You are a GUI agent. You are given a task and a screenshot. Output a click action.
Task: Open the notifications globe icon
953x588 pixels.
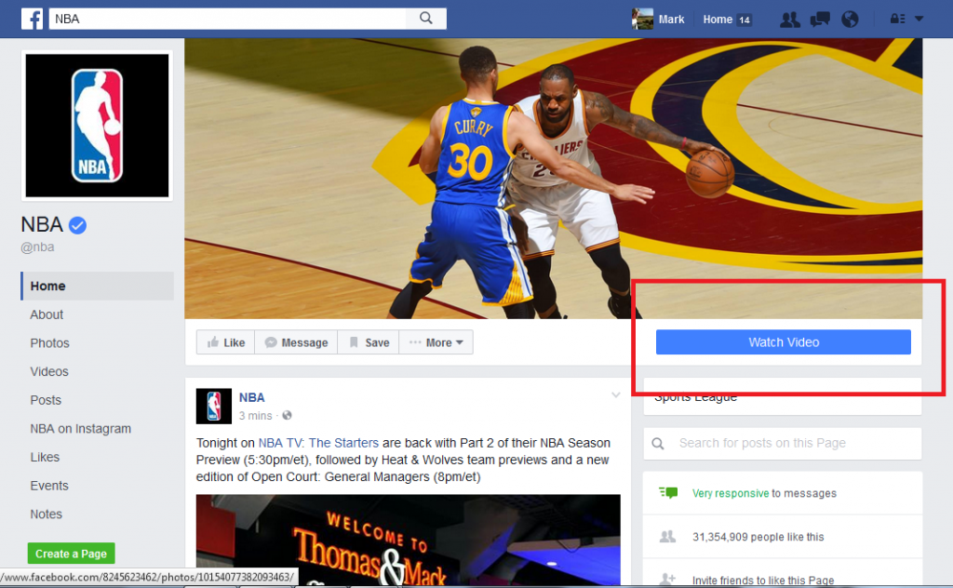850,20
